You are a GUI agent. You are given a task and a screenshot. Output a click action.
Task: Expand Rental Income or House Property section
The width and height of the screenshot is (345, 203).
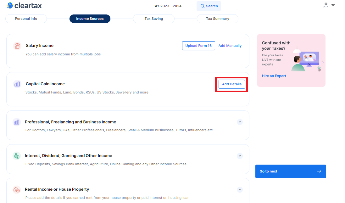point(240,189)
